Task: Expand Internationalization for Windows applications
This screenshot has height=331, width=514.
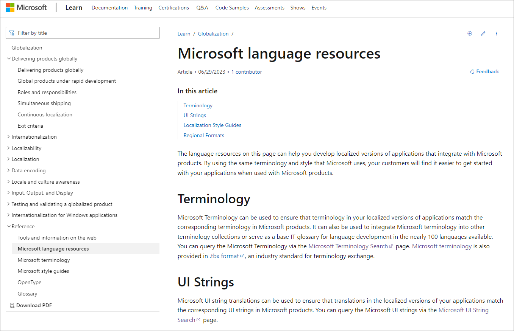Action: 9,215
